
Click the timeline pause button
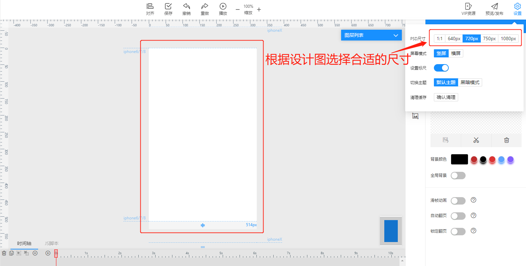pos(35,253)
